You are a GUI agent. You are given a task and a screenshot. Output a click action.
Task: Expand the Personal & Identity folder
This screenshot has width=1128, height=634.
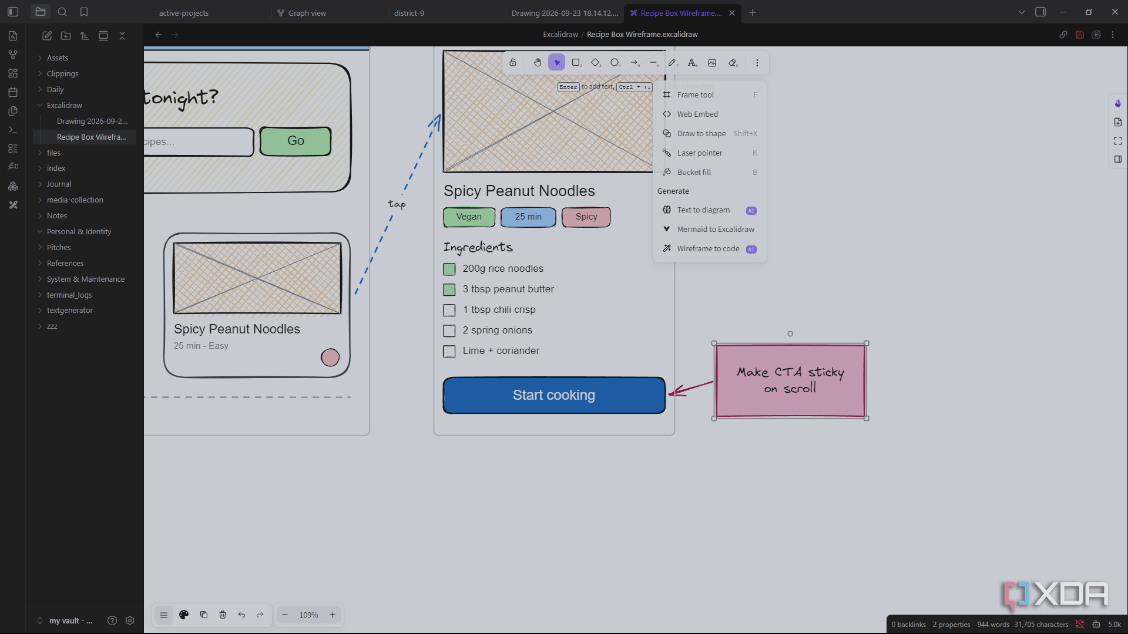click(79, 231)
